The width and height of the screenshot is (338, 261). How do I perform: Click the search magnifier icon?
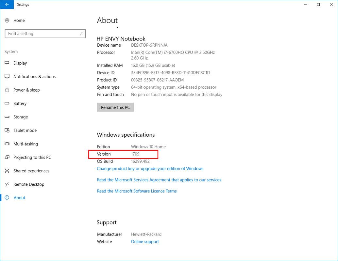click(x=81, y=34)
